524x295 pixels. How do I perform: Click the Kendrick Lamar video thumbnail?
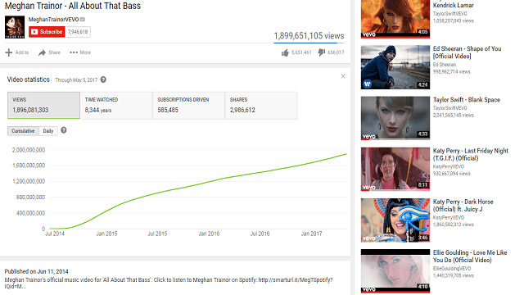[x=395, y=19]
